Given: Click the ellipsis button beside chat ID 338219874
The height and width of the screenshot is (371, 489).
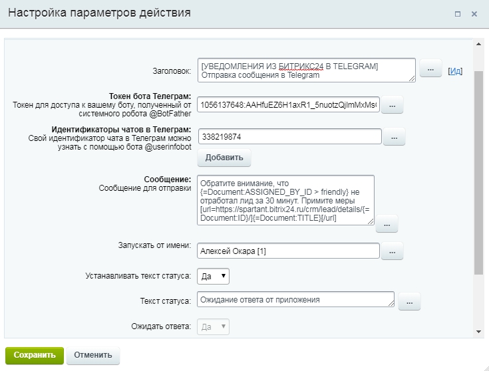Looking at the screenshot, I should pos(394,136).
